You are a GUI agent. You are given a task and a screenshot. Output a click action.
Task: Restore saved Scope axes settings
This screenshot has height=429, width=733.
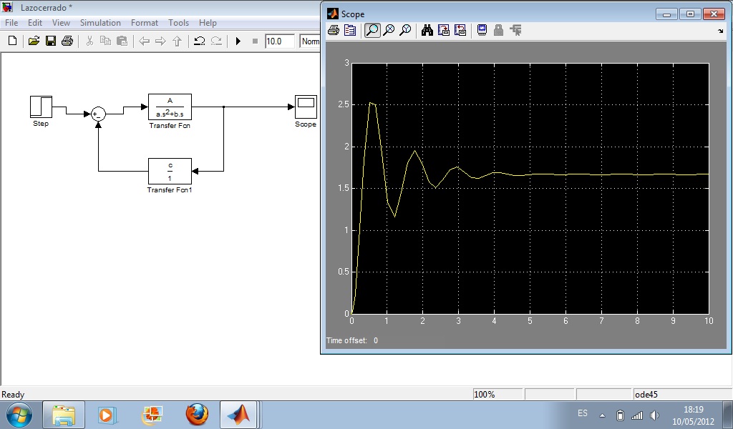click(x=460, y=30)
